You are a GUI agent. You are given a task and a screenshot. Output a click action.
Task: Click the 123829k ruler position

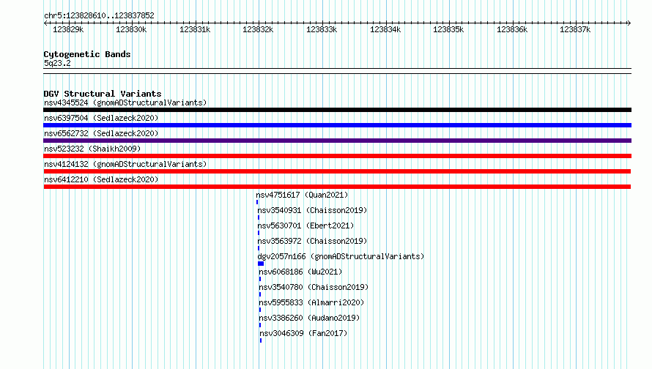[x=68, y=29]
